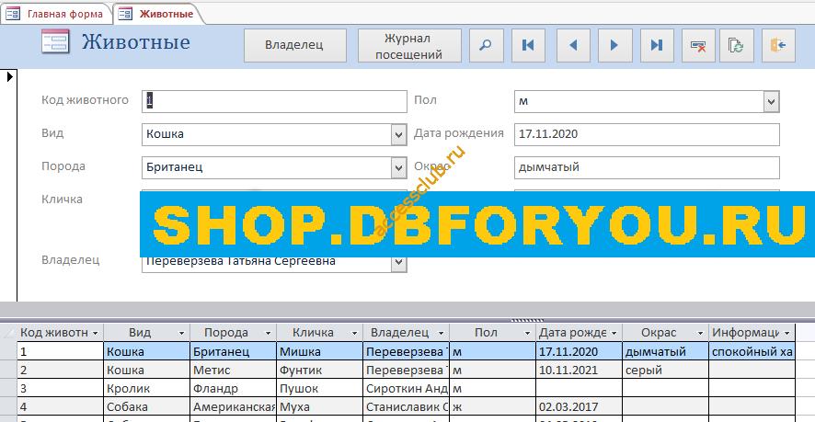Click cell спокойный in Информация column
Viewport: 815px width, 422px height.
(752, 352)
